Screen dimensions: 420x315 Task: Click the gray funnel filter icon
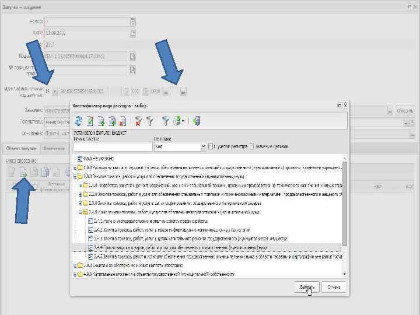(x=150, y=121)
